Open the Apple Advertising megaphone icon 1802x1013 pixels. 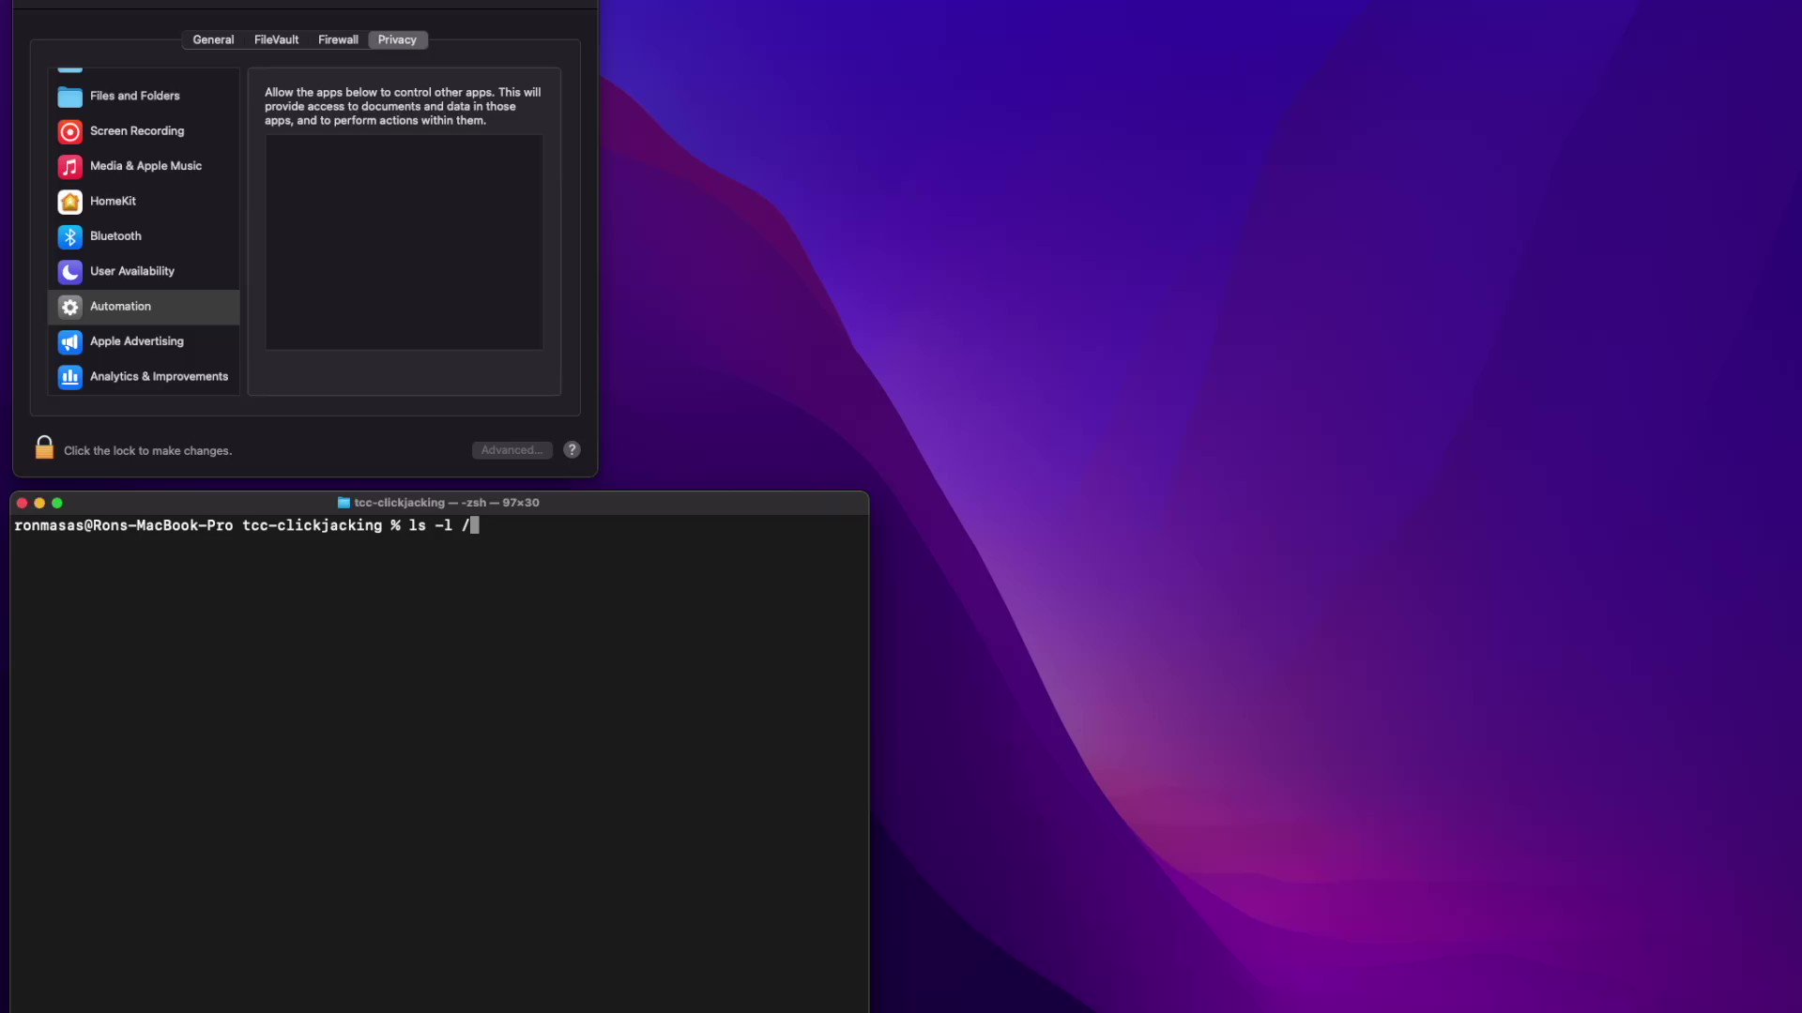pyautogui.click(x=70, y=342)
